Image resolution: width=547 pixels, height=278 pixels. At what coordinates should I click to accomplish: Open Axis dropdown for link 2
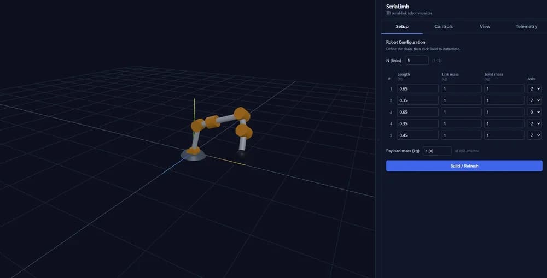click(534, 100)
